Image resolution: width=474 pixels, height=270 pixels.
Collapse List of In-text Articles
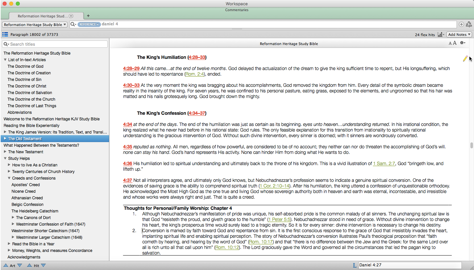(x=5, y=60)
